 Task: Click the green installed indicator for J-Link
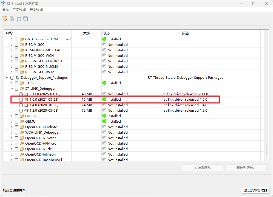104,83
